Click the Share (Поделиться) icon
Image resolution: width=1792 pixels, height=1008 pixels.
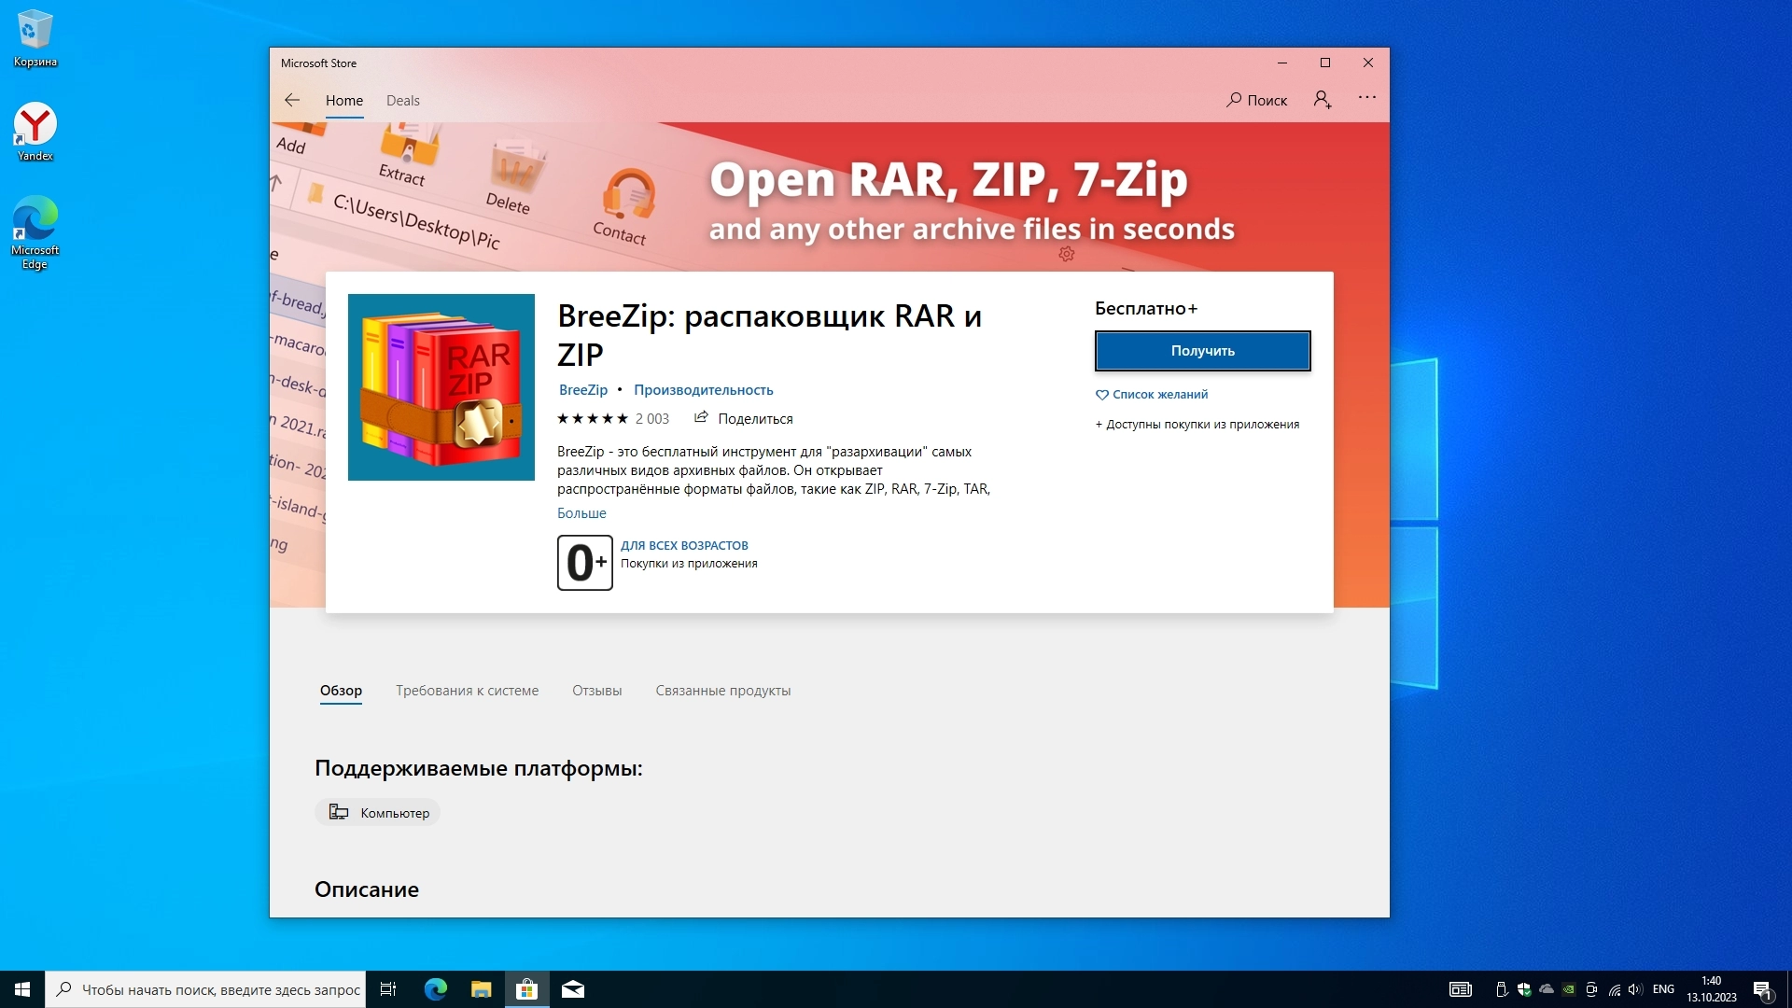tap(701, 418)
